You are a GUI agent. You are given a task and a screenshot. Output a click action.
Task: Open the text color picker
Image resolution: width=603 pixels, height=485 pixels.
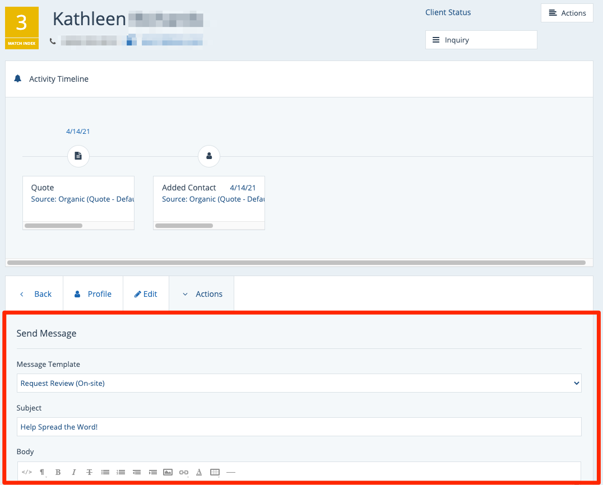(199, 472)
